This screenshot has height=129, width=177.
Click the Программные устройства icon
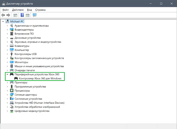12,86
